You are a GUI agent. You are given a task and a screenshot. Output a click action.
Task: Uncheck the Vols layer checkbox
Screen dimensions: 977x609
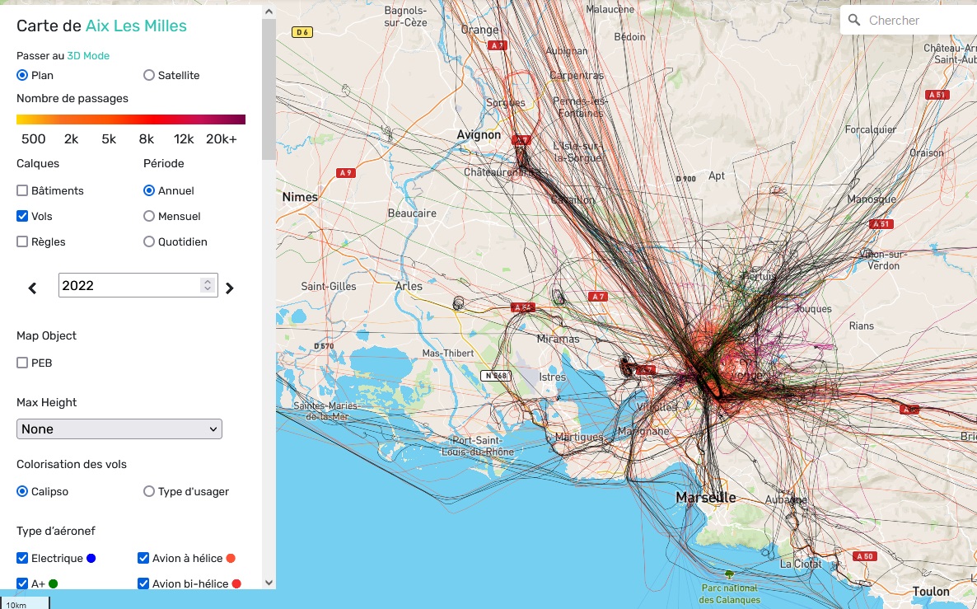(22, 216)
